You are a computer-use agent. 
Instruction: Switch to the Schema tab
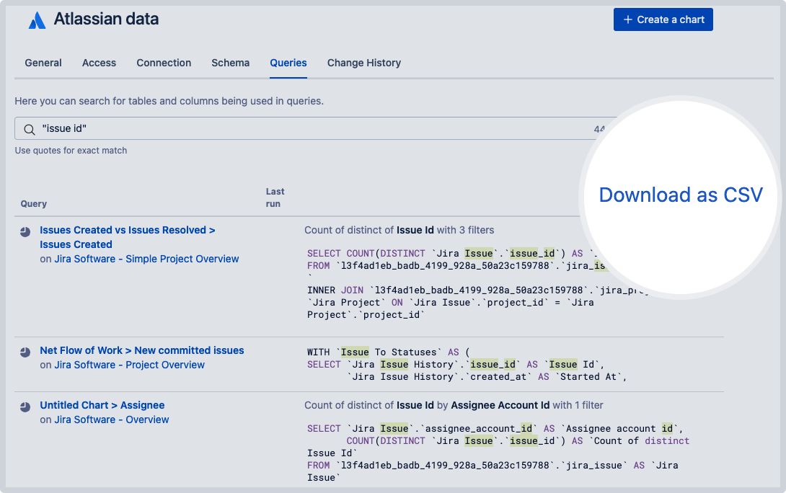coord(231,63)
